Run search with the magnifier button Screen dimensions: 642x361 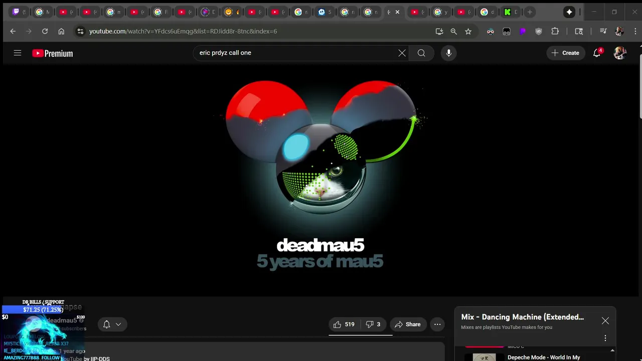click(x=421, y=53)
